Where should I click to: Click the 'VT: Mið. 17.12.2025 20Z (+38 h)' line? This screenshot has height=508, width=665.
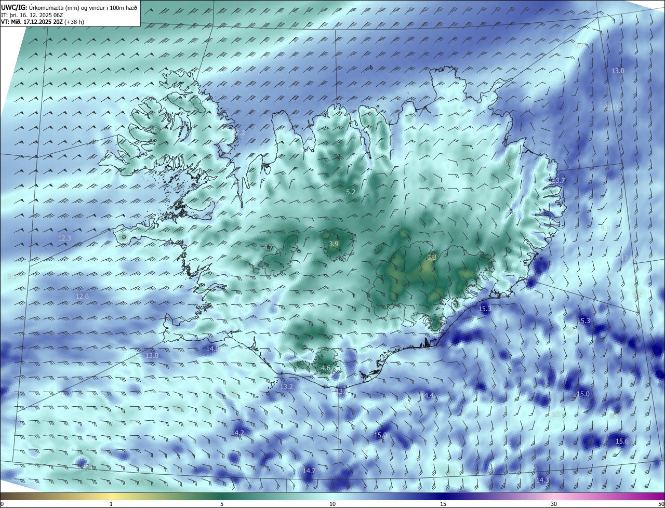point(43,22)
